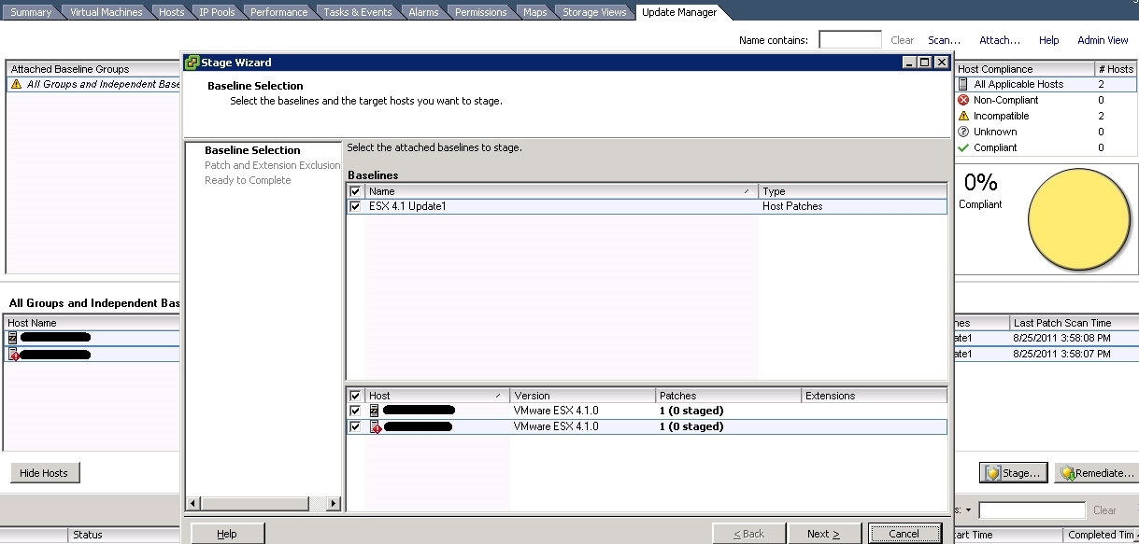Click the top-right Help link
This screenshot has width=1139, height=544.
coord(1049,40)
